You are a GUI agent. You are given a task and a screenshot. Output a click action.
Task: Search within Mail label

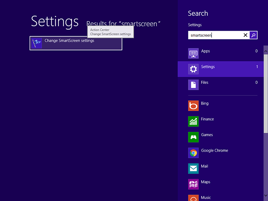tap(204, 166)
